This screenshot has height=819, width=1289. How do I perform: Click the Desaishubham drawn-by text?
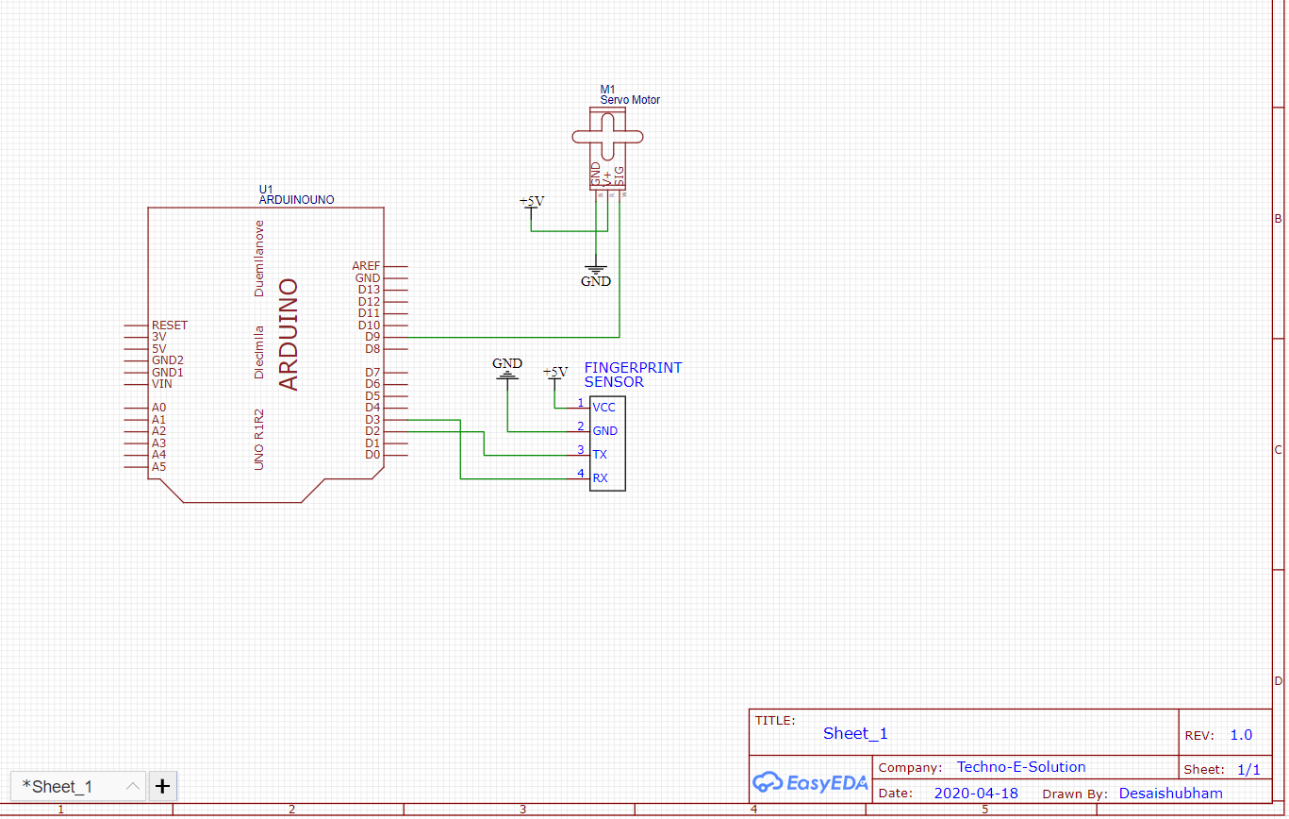click(1170, 794)
